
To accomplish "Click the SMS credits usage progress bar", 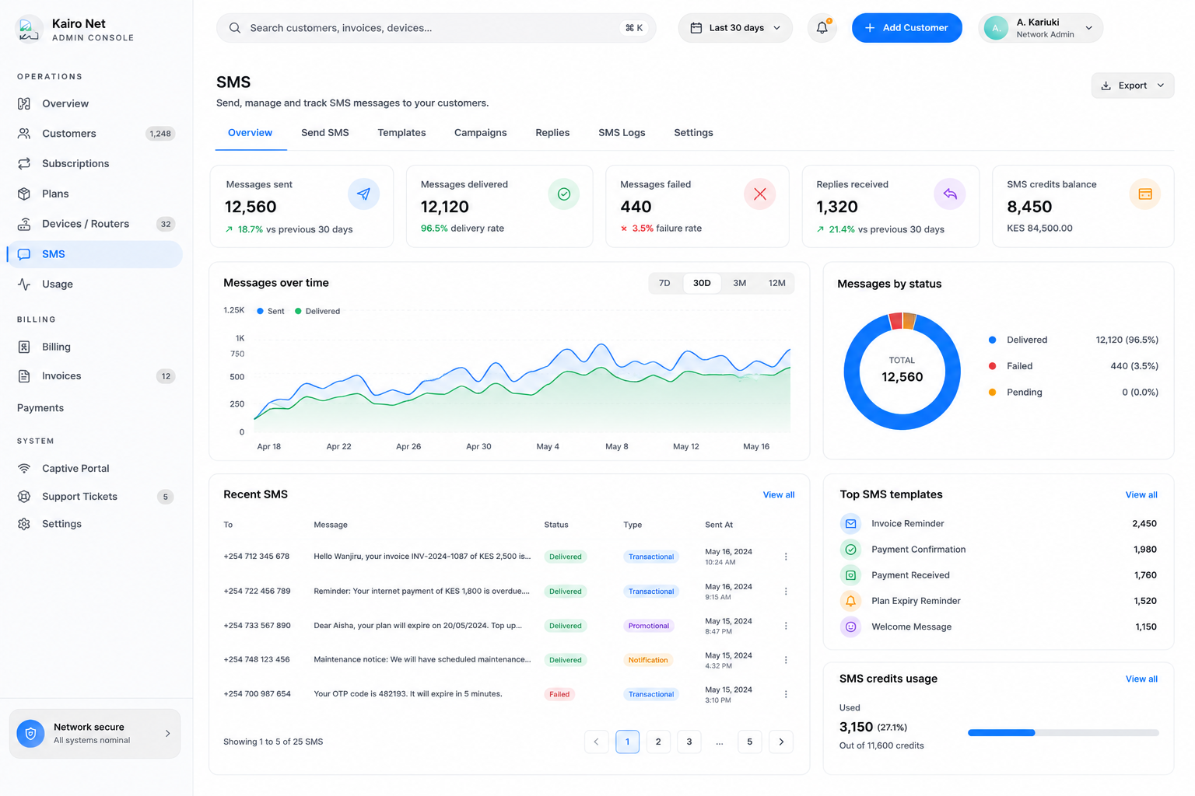I will [x=1063, y=732].
